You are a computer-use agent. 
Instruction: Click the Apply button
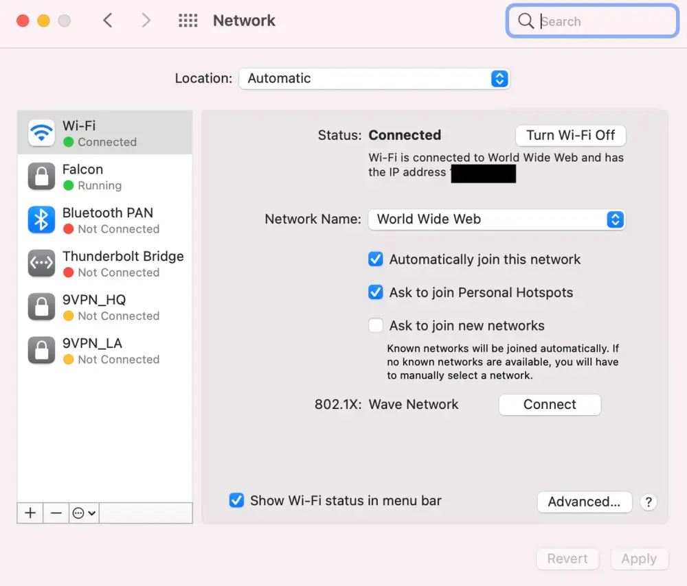(x=639, y=559)
